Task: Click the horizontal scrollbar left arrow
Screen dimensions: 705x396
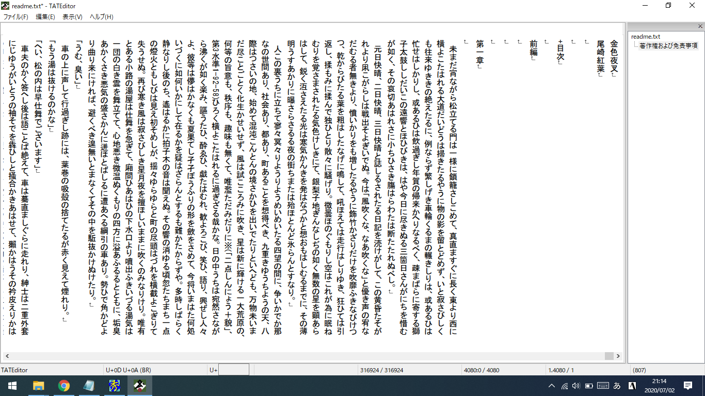Action: (7, 356)
